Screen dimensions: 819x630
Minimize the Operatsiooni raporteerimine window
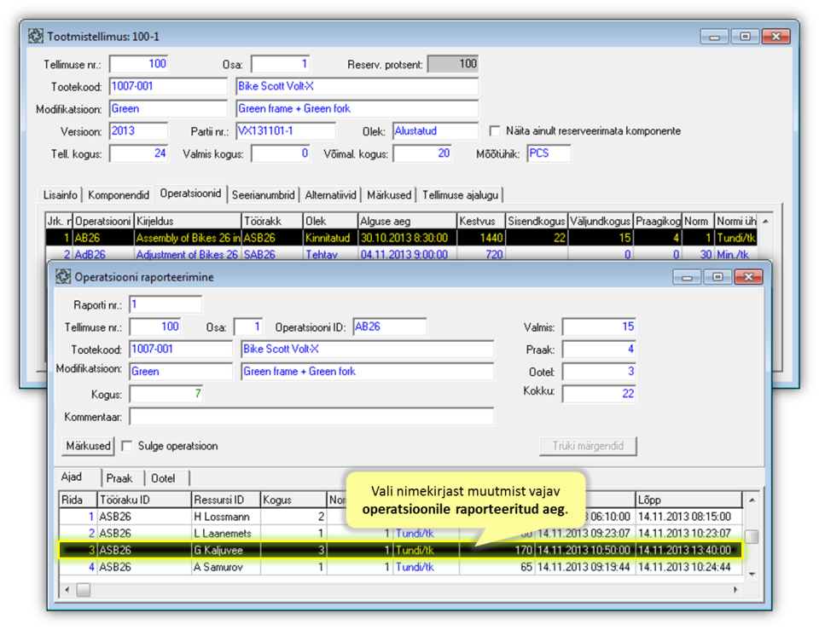click(x=686, y=276)
